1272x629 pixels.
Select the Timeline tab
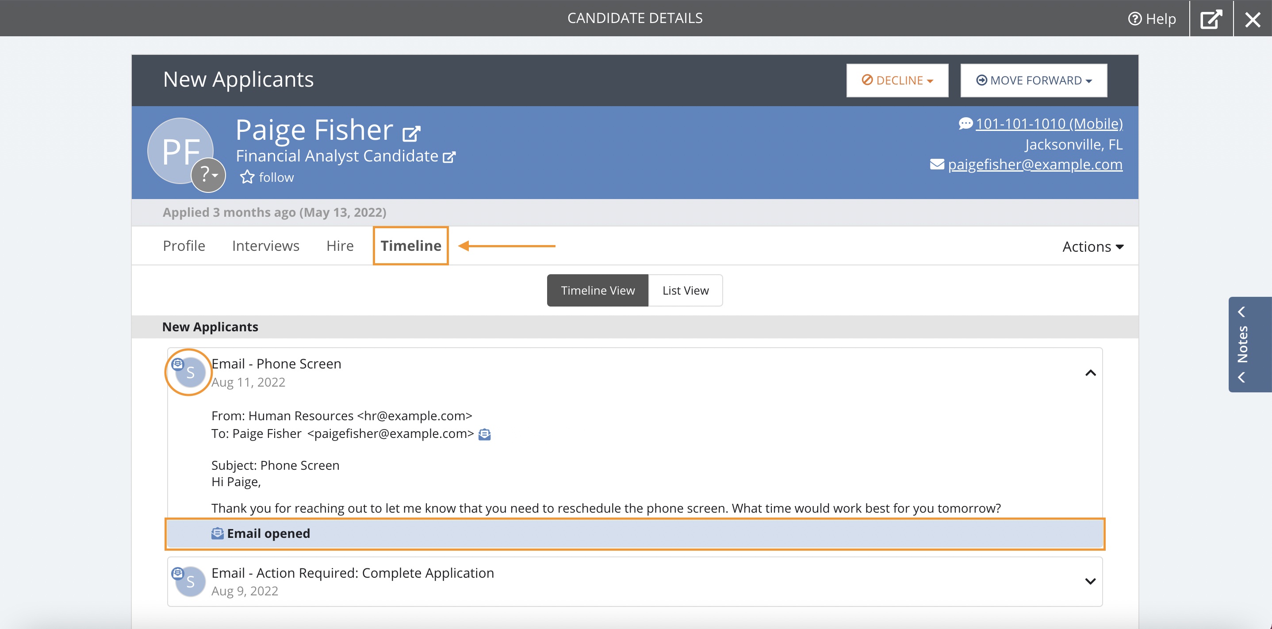pyautogui.click(x=411, y=245)
